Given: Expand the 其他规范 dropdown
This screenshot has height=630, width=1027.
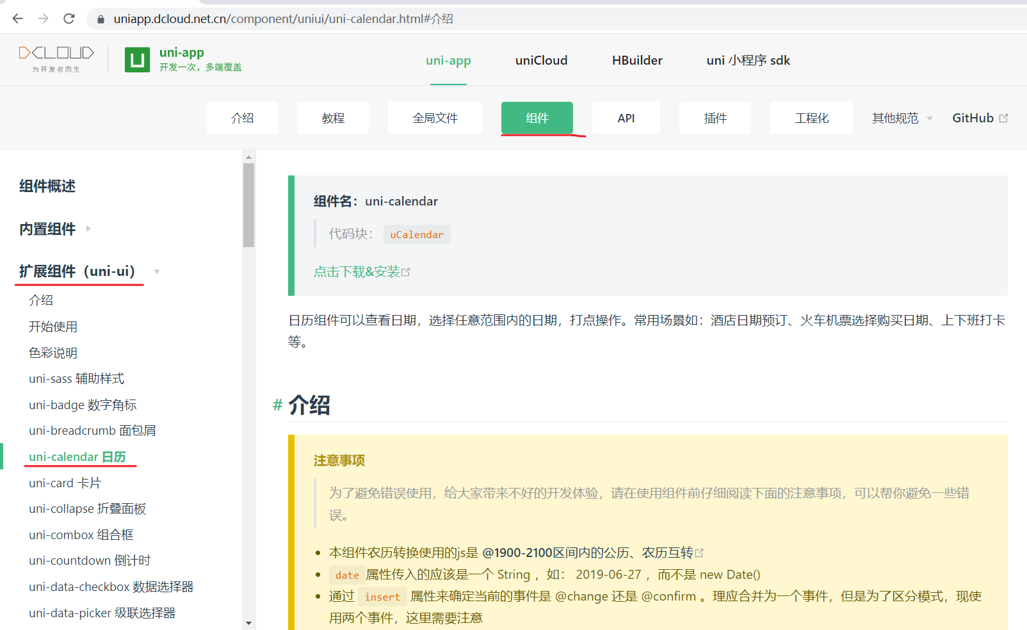Looking at the screenshot, I should (x=902, y=118).
